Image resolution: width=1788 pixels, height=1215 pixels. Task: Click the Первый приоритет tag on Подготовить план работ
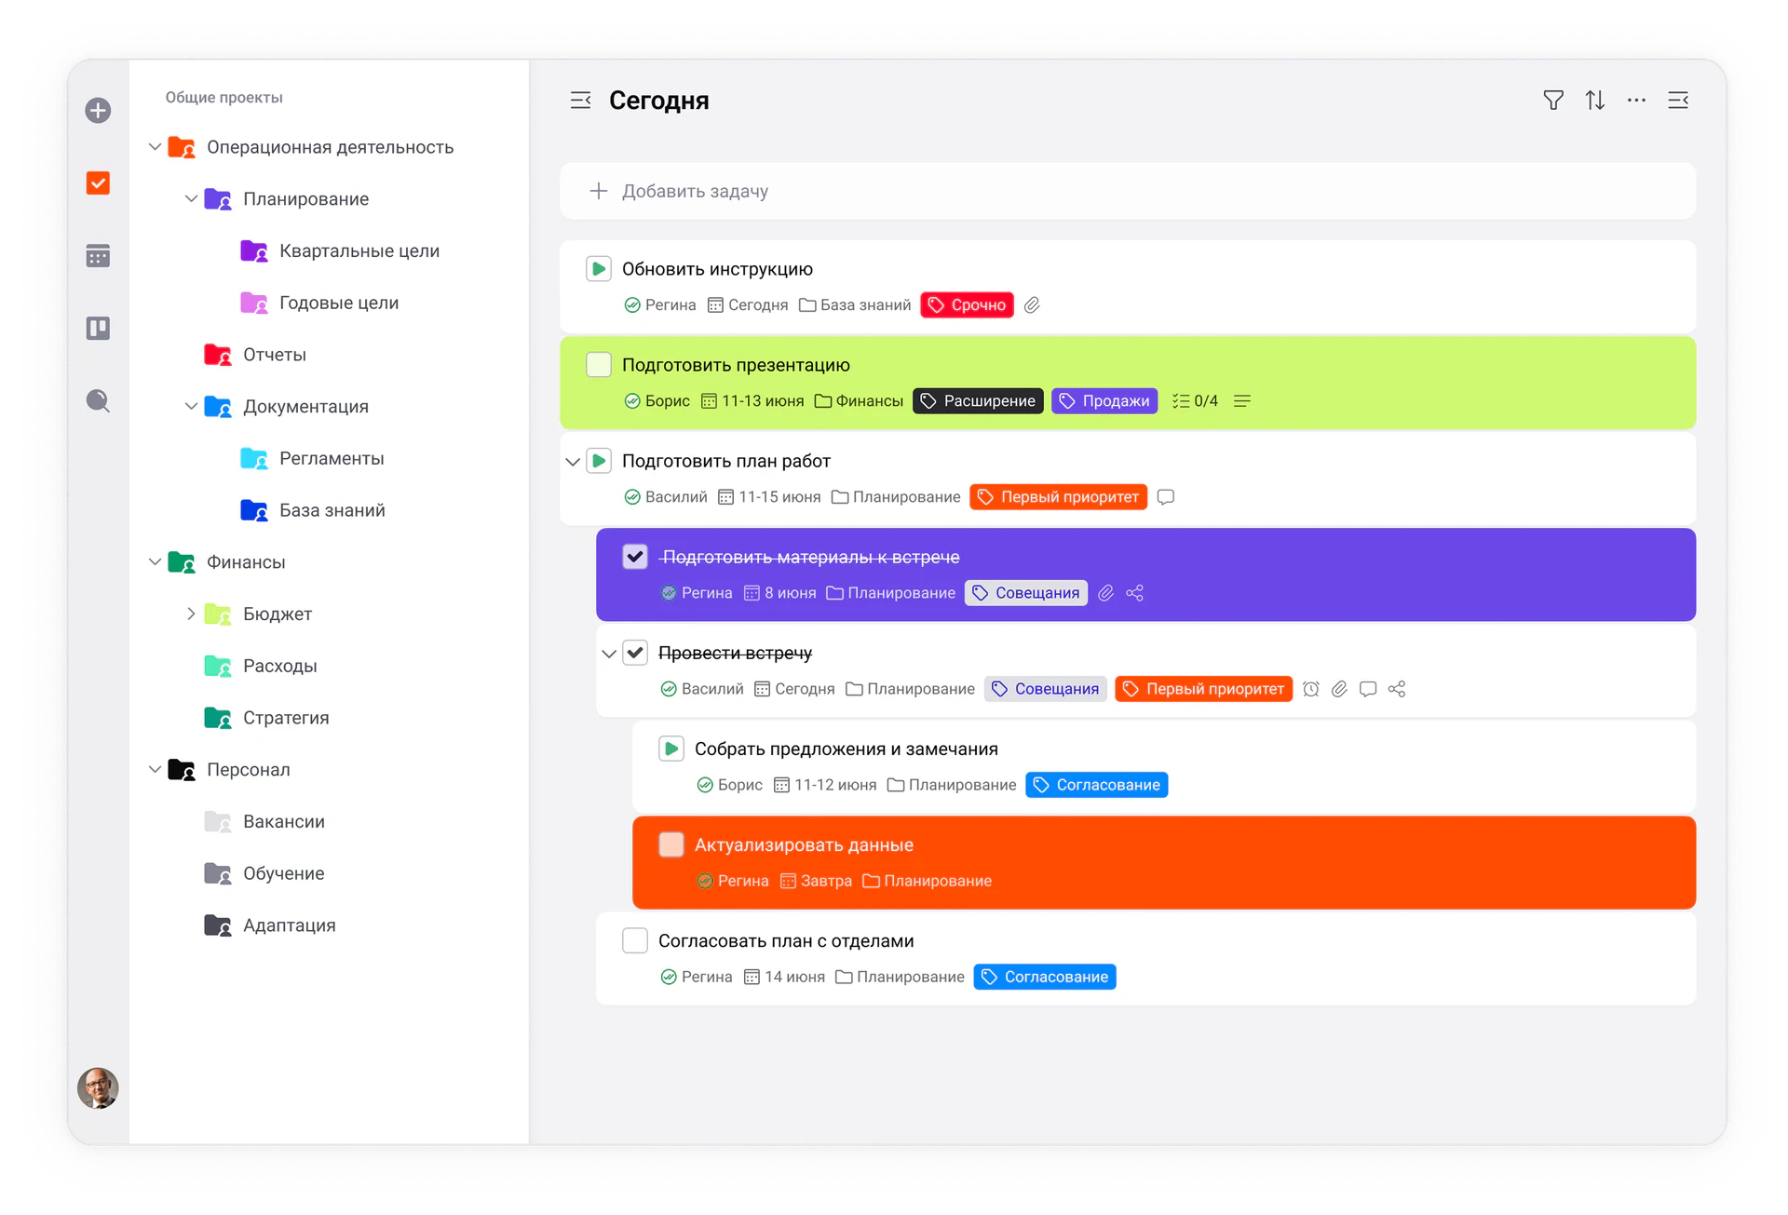[1058, 497]
